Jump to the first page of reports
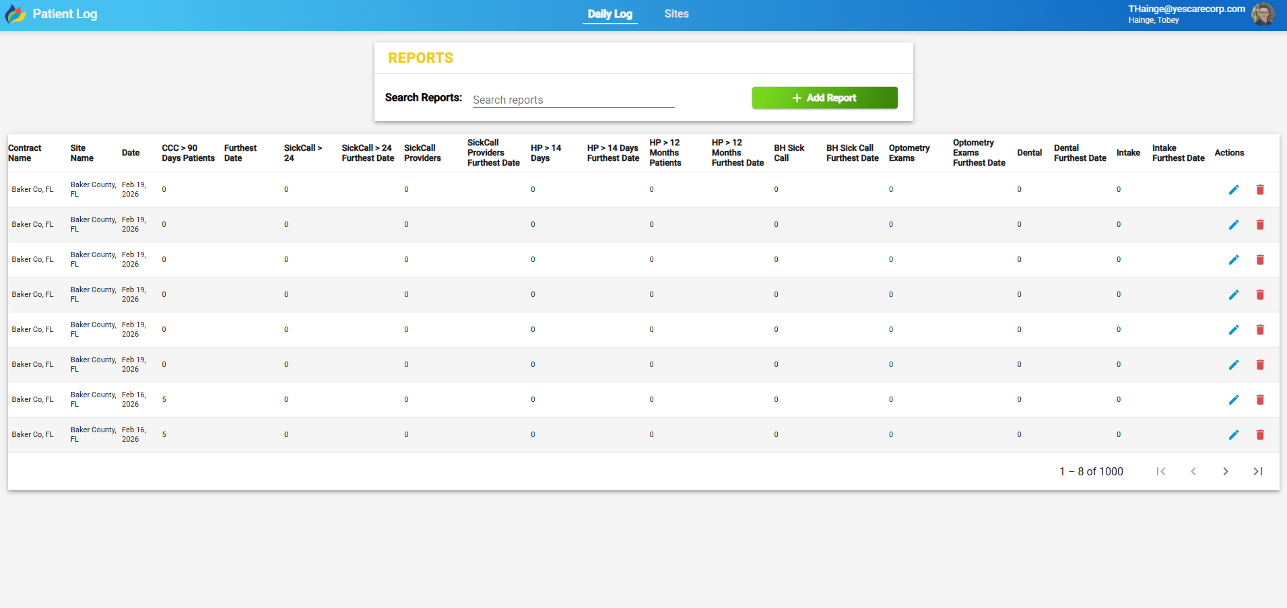Screen dimensions: 1287x608 [x=1161, y=471]
